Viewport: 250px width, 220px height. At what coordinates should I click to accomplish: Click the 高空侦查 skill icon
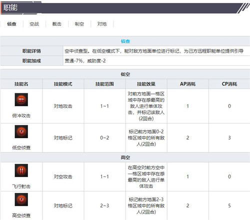coord(21,200)
